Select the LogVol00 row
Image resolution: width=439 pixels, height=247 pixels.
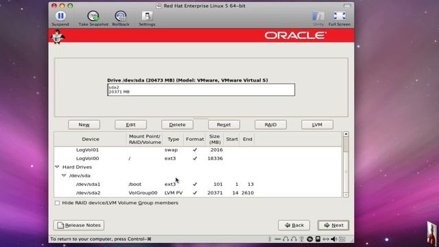[x=198, y=158]
